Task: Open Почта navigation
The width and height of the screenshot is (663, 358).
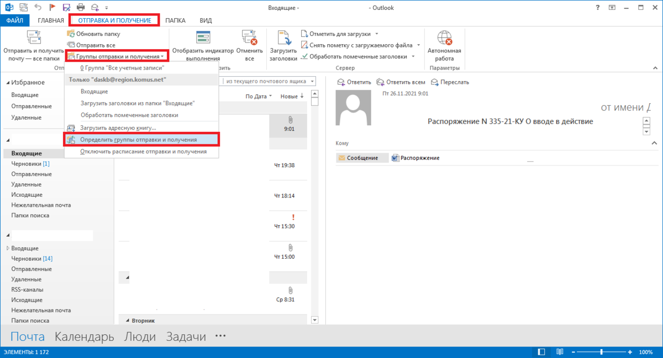Action: coord(28,336)
